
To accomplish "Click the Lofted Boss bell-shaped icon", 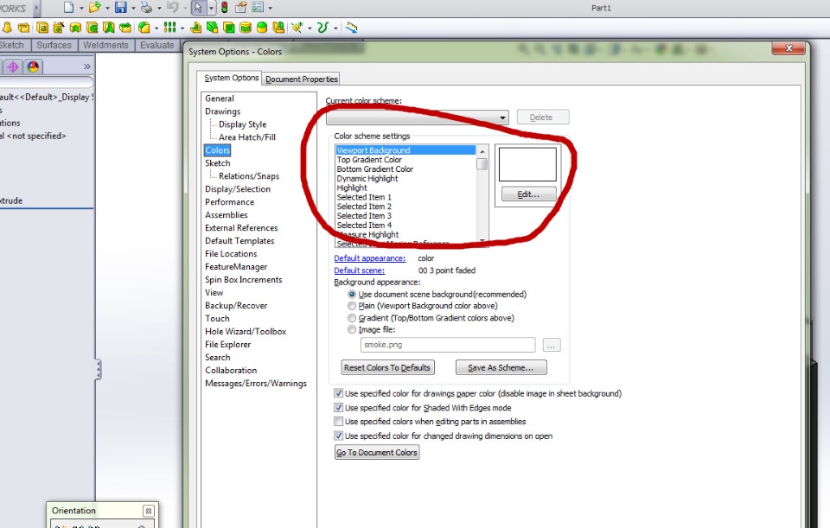I will click(x=7, y=28).
